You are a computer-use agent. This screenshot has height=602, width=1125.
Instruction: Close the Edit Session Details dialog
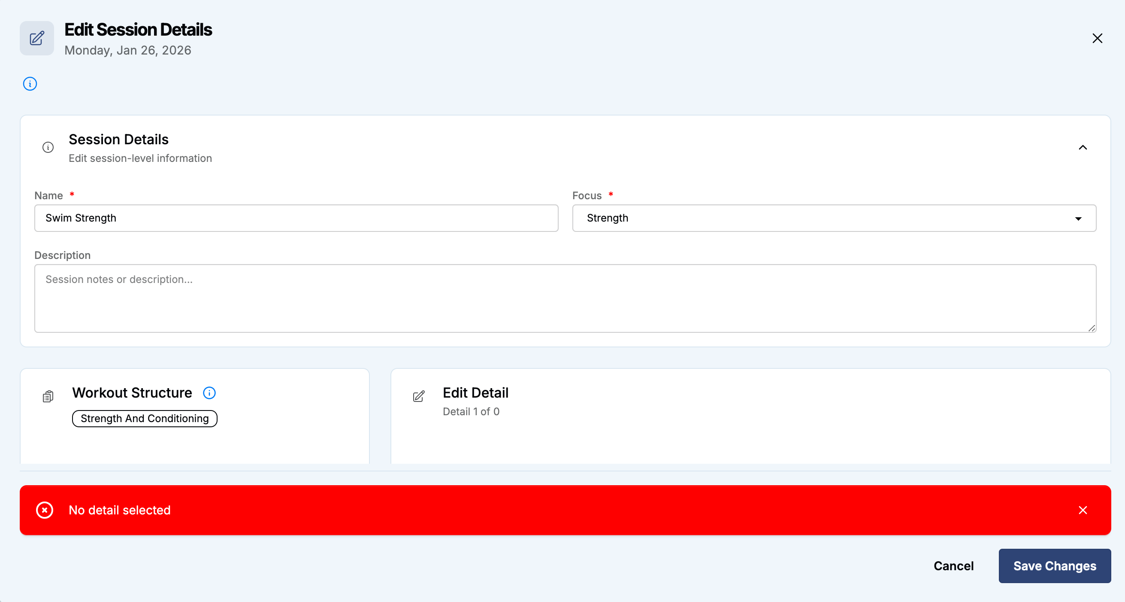pyautogui.click(x=1097, y=39)
